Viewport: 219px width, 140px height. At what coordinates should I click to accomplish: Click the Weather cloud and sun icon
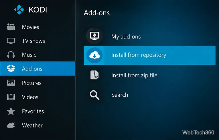(11, 125)
